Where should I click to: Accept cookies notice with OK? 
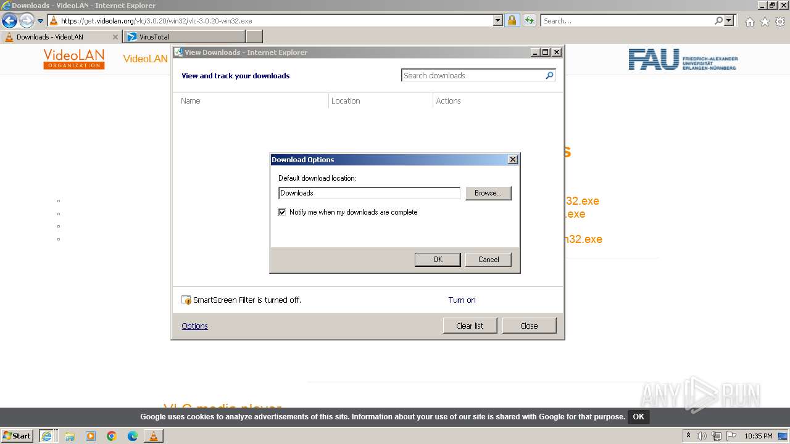(x=638, y=417)
